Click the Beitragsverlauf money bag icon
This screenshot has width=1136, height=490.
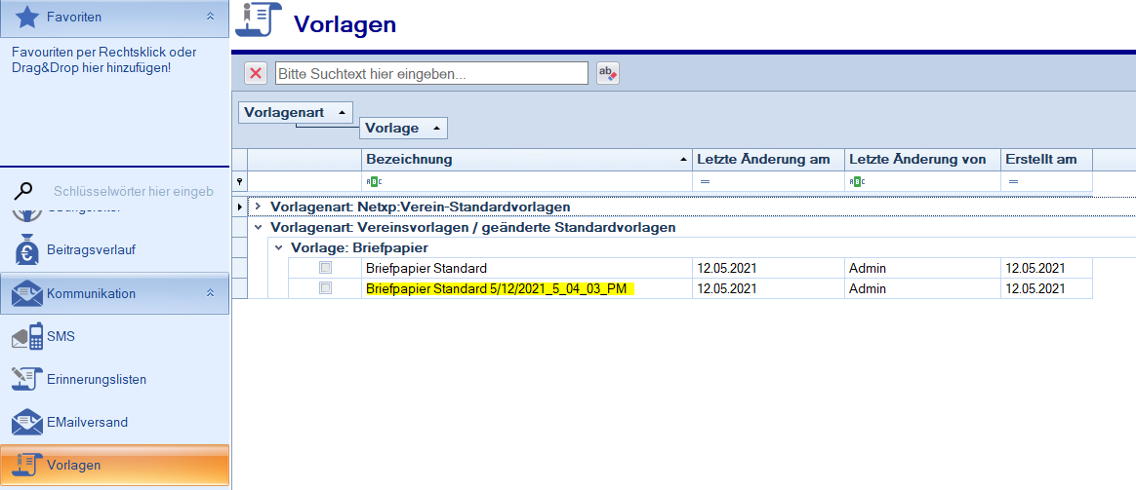click(26, 249)
